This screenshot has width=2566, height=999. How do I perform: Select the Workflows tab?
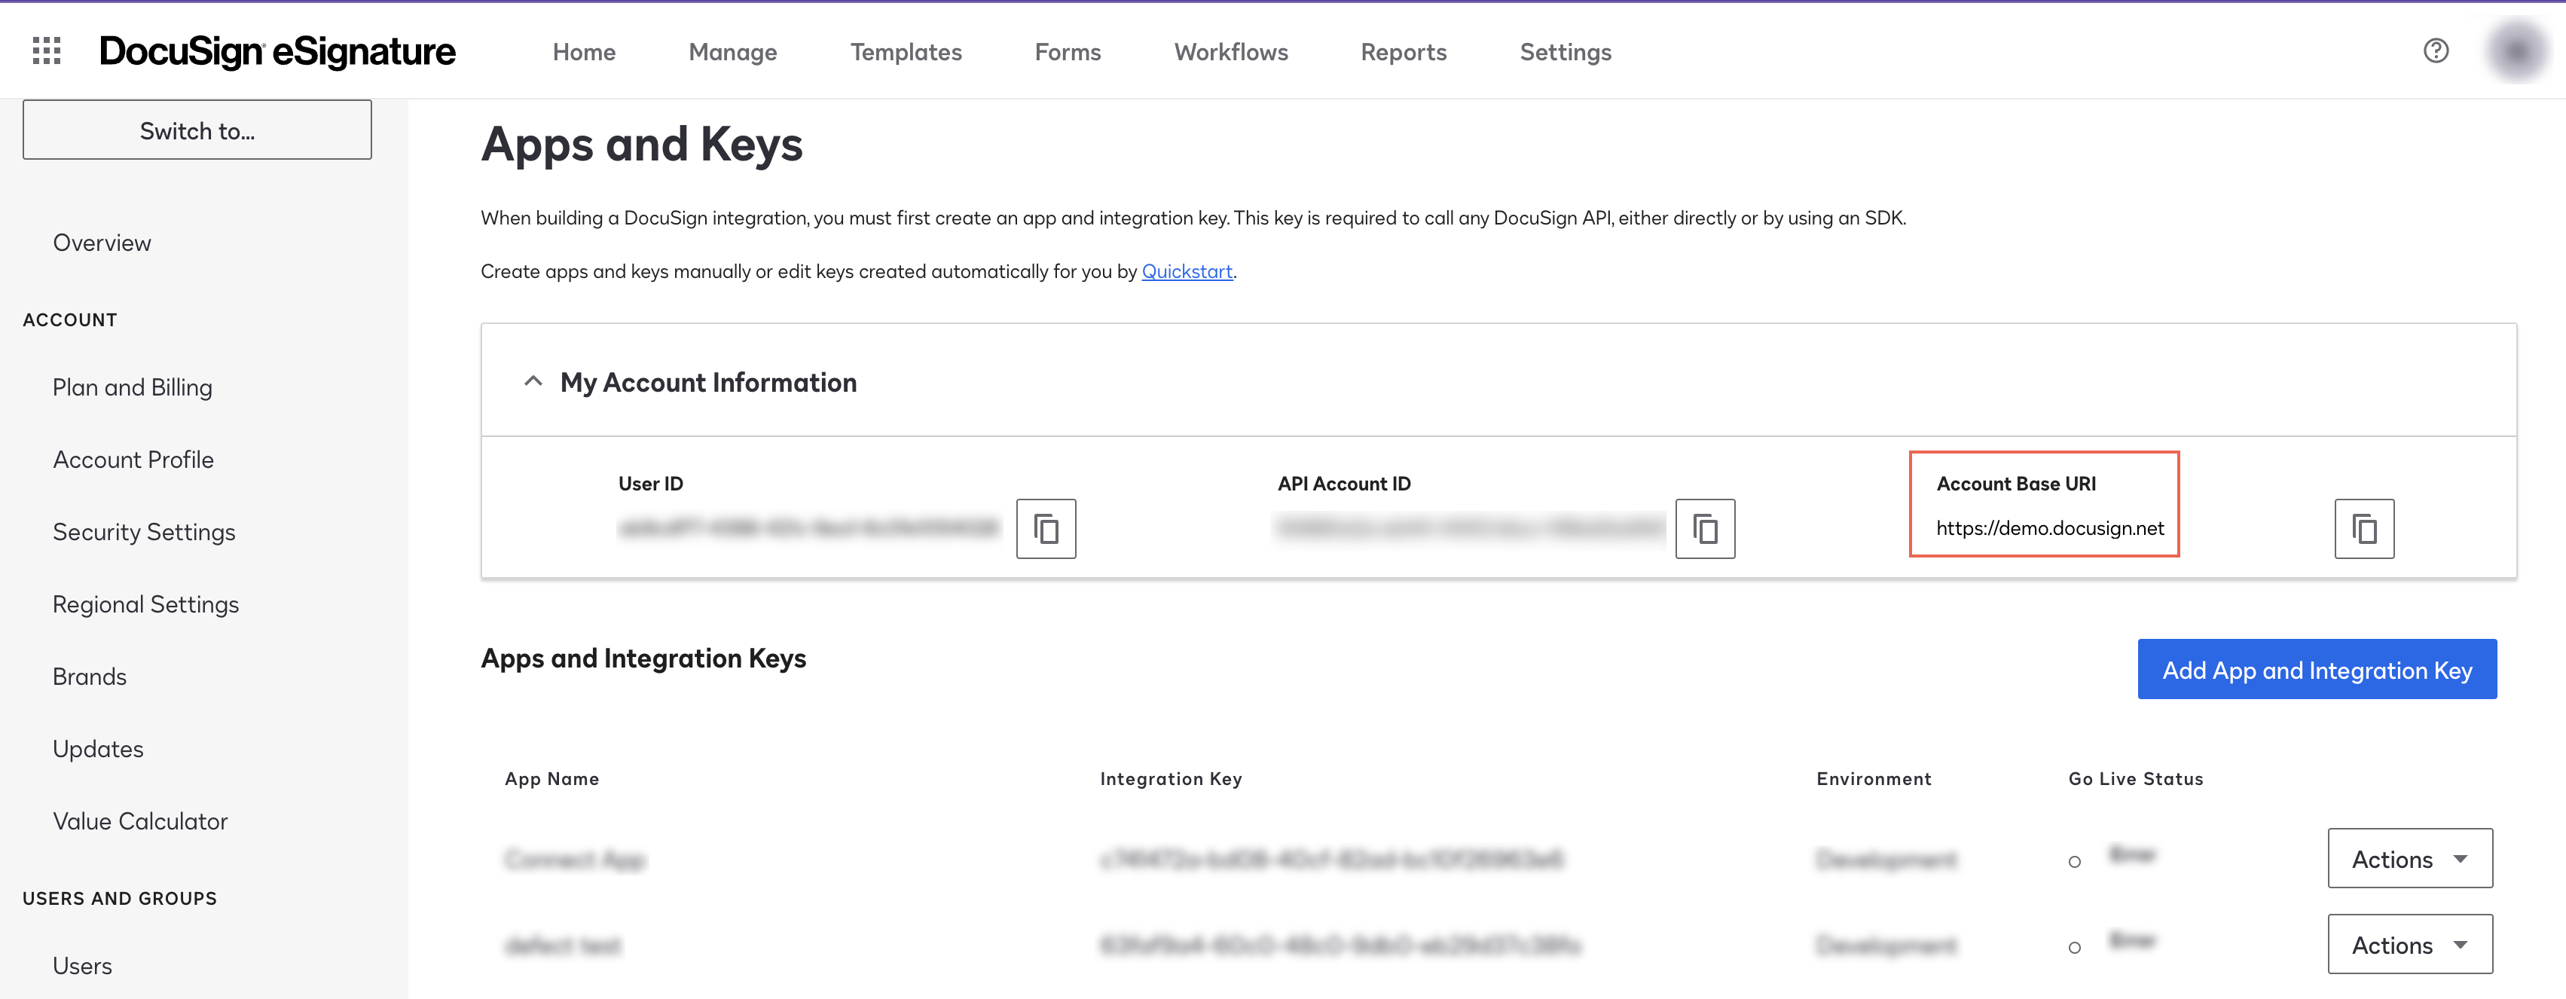[1231, 52]
